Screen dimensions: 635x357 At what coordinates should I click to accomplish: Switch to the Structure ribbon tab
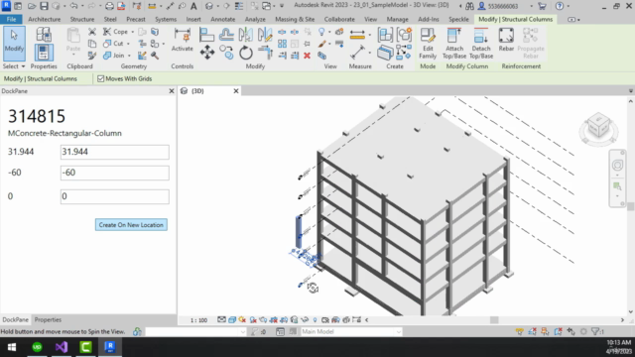(x=82, y=19)
